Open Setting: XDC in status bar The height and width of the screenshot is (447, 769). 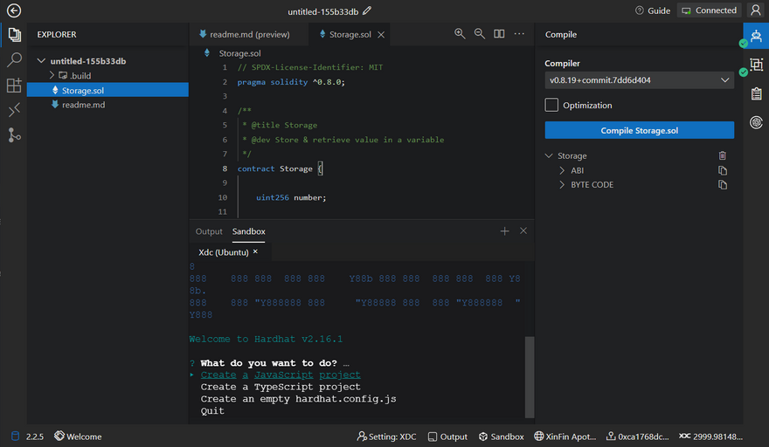click(x=386, y=437)
